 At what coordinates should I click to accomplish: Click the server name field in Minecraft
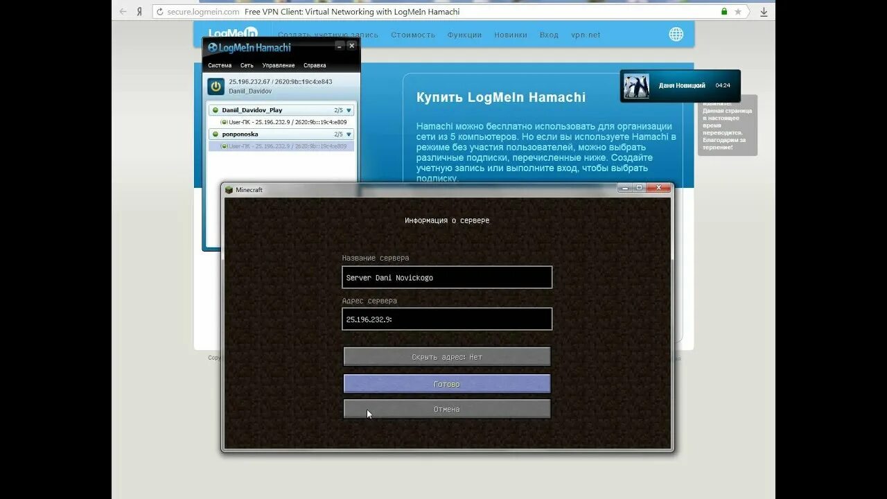tap(447, 277)
